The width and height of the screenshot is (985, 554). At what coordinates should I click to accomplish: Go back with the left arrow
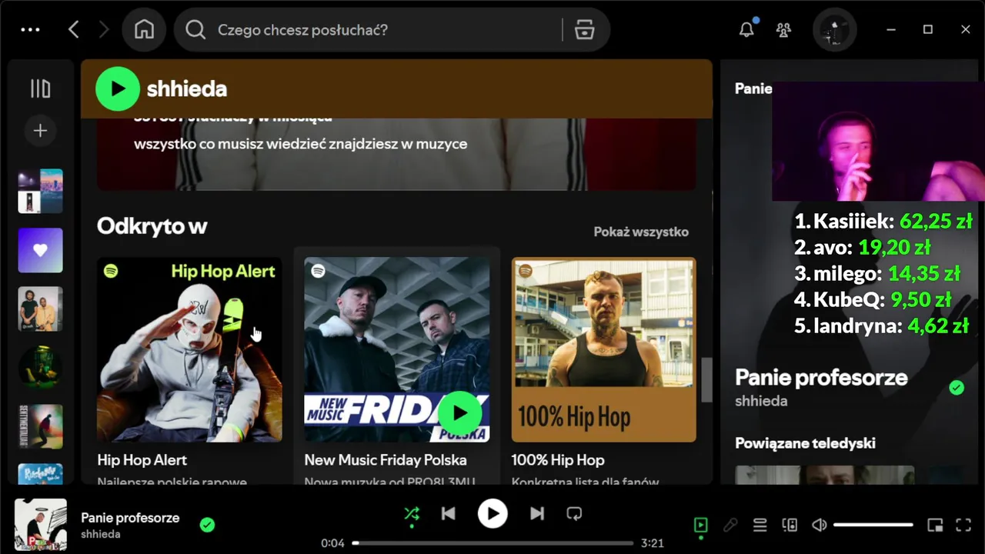click(x=74, y=29)
